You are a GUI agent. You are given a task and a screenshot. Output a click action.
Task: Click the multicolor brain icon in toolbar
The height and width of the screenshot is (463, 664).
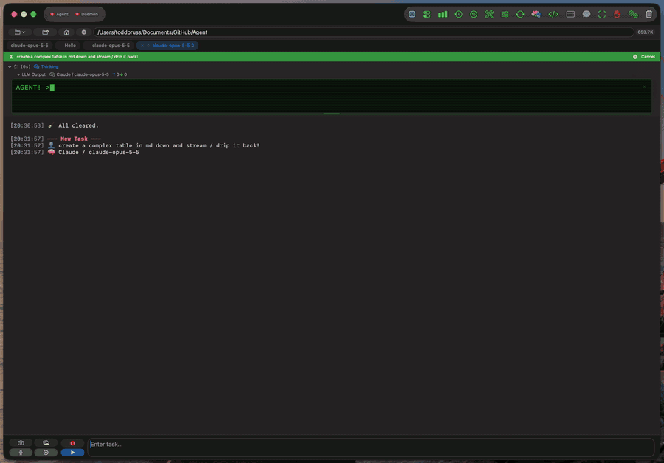click(x=536, y=15)
